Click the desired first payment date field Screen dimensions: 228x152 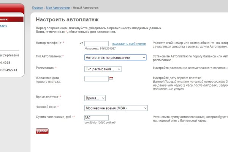pos(97,79)
